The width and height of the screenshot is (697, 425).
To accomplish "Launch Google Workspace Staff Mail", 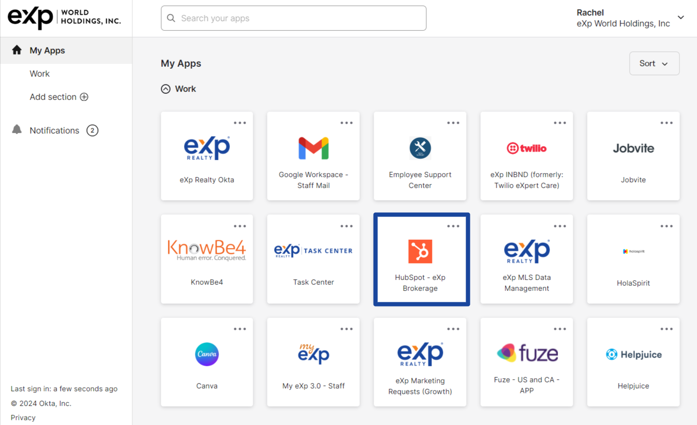I will tap(313, 156).
